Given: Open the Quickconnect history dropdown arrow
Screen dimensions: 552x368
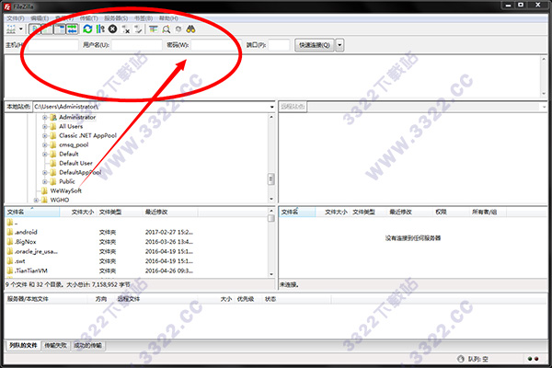Looking at the screenshot, I should (339, 45).
